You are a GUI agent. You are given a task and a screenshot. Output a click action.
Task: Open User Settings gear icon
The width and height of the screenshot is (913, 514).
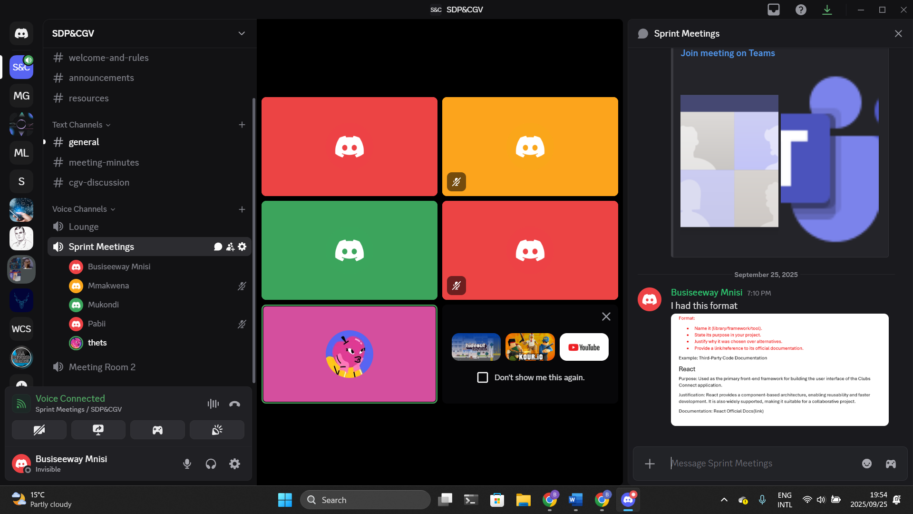coord(234,464)
